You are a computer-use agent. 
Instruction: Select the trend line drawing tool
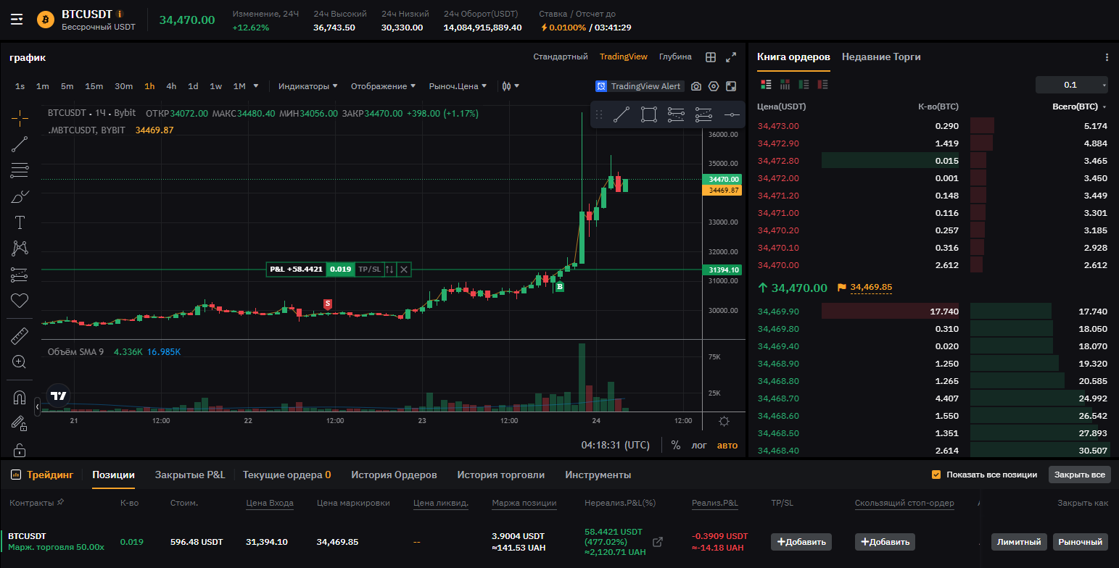point(20,143)
